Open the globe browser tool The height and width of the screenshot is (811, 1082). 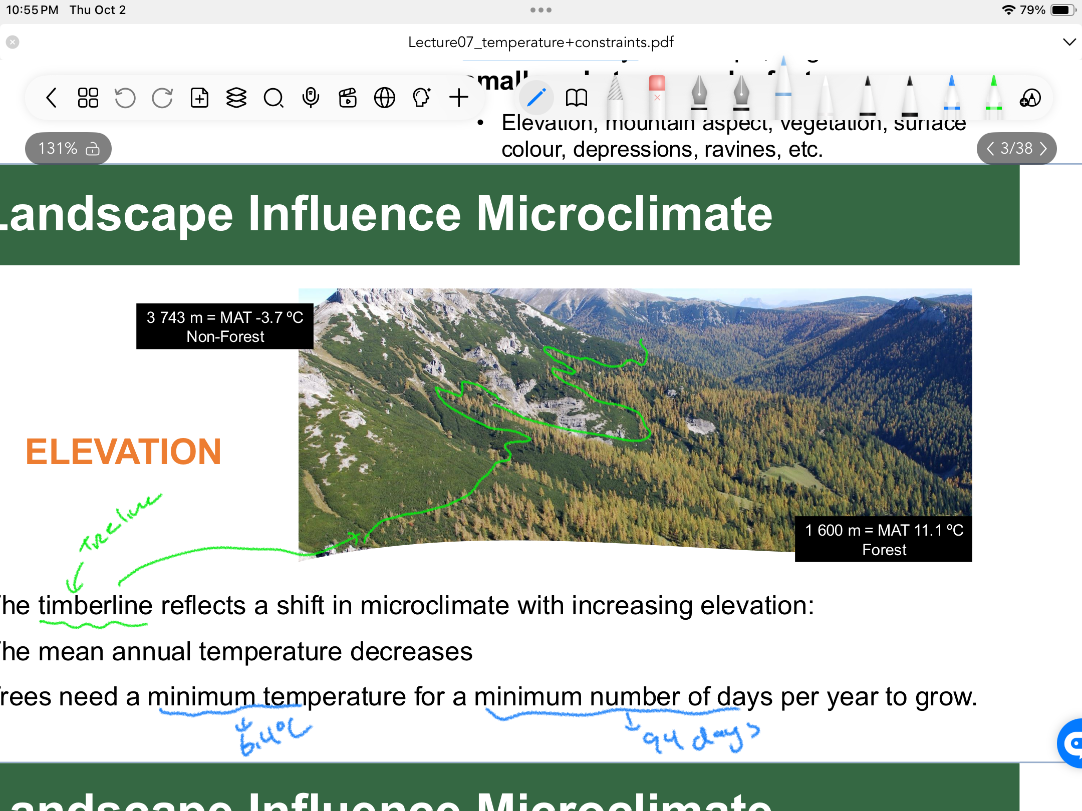385,98
